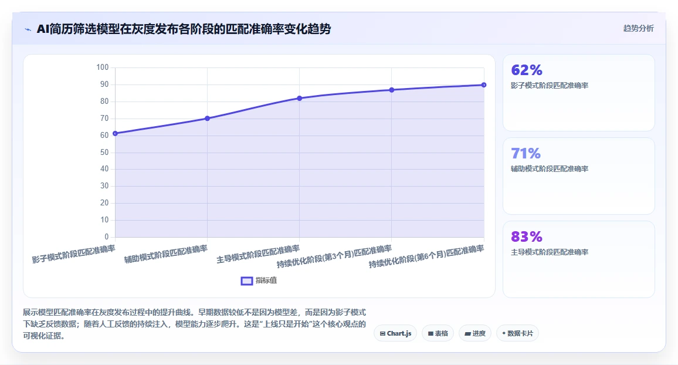The image size is (678, 365).
Task: Click the 表格 tag icon
Action: pos(430,334)
